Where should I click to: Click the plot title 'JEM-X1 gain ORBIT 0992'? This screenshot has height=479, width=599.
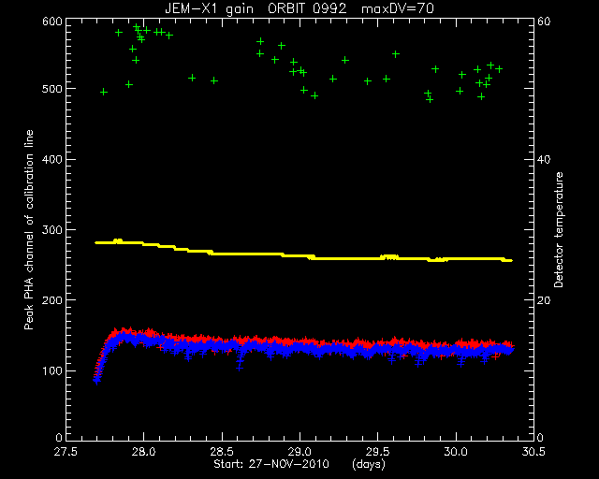coord(256,8)
